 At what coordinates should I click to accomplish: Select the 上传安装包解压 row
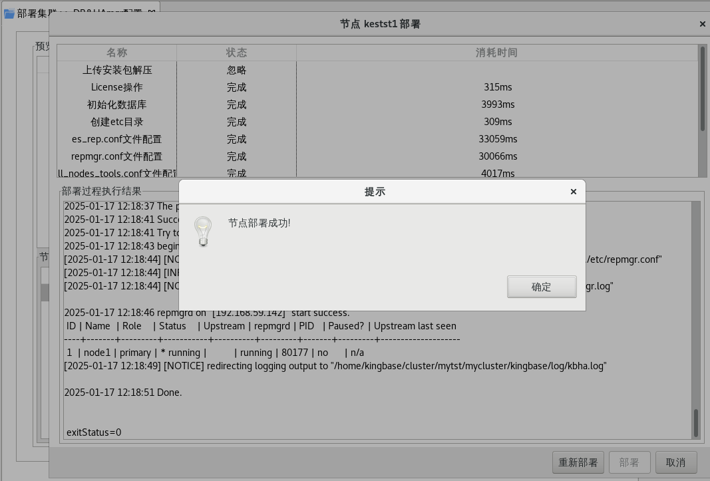click(117, 70)
